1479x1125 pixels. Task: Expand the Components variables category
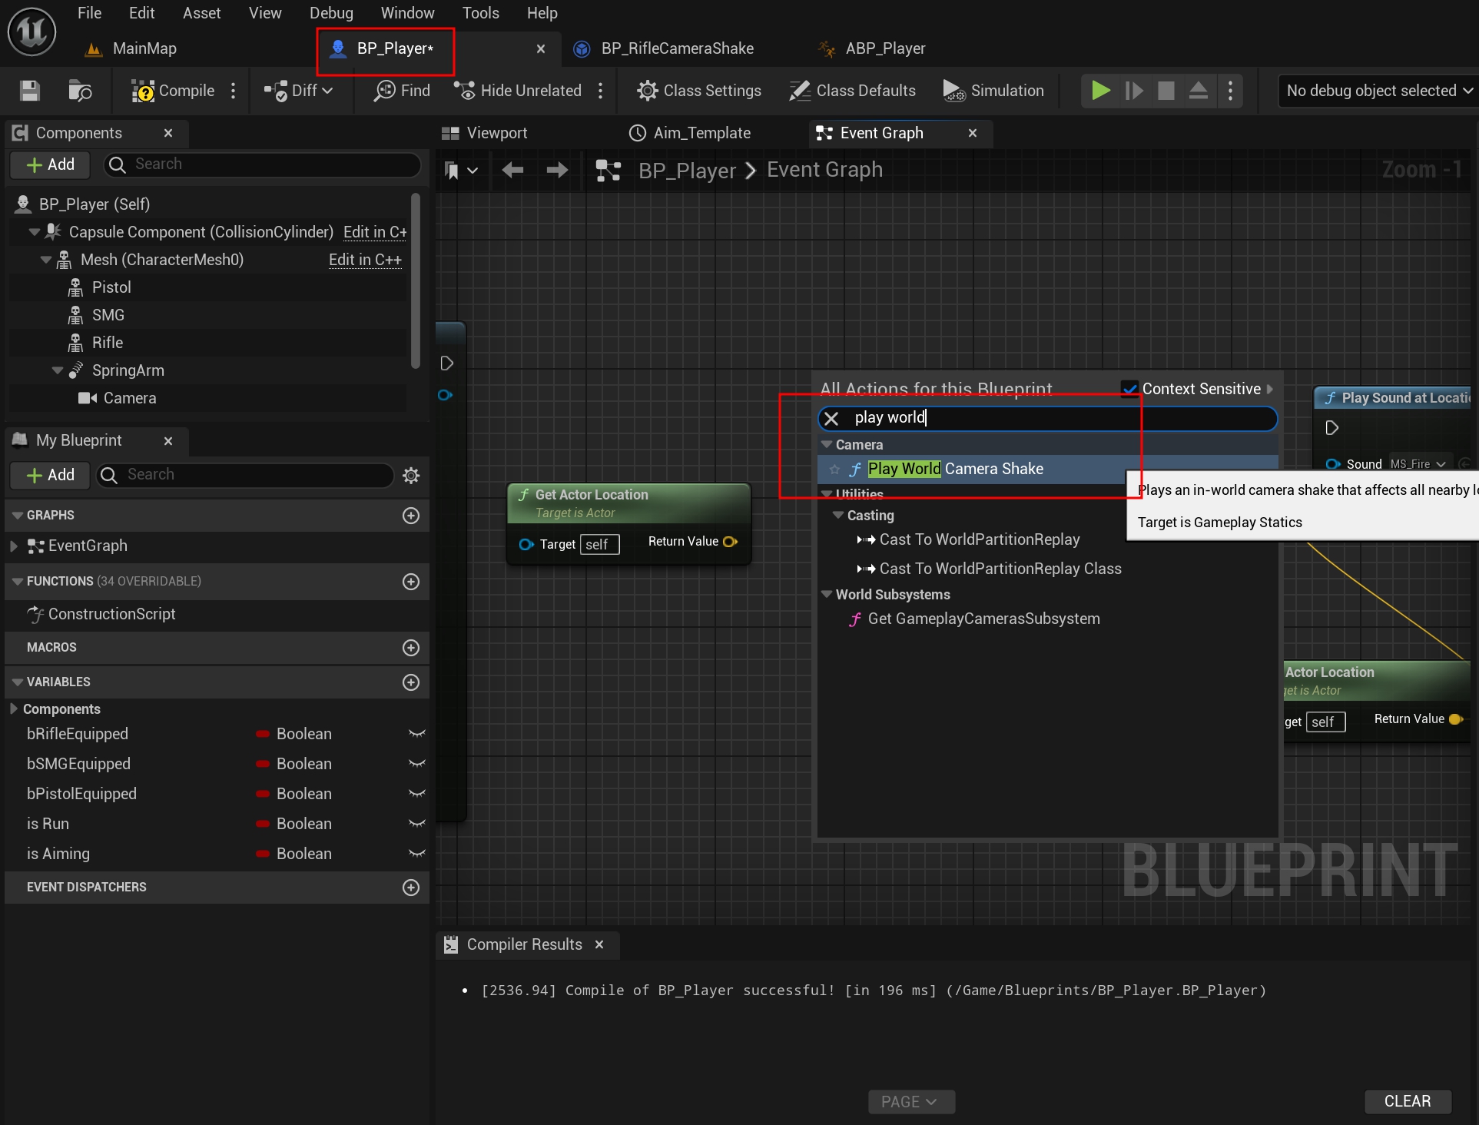[13, 709]
